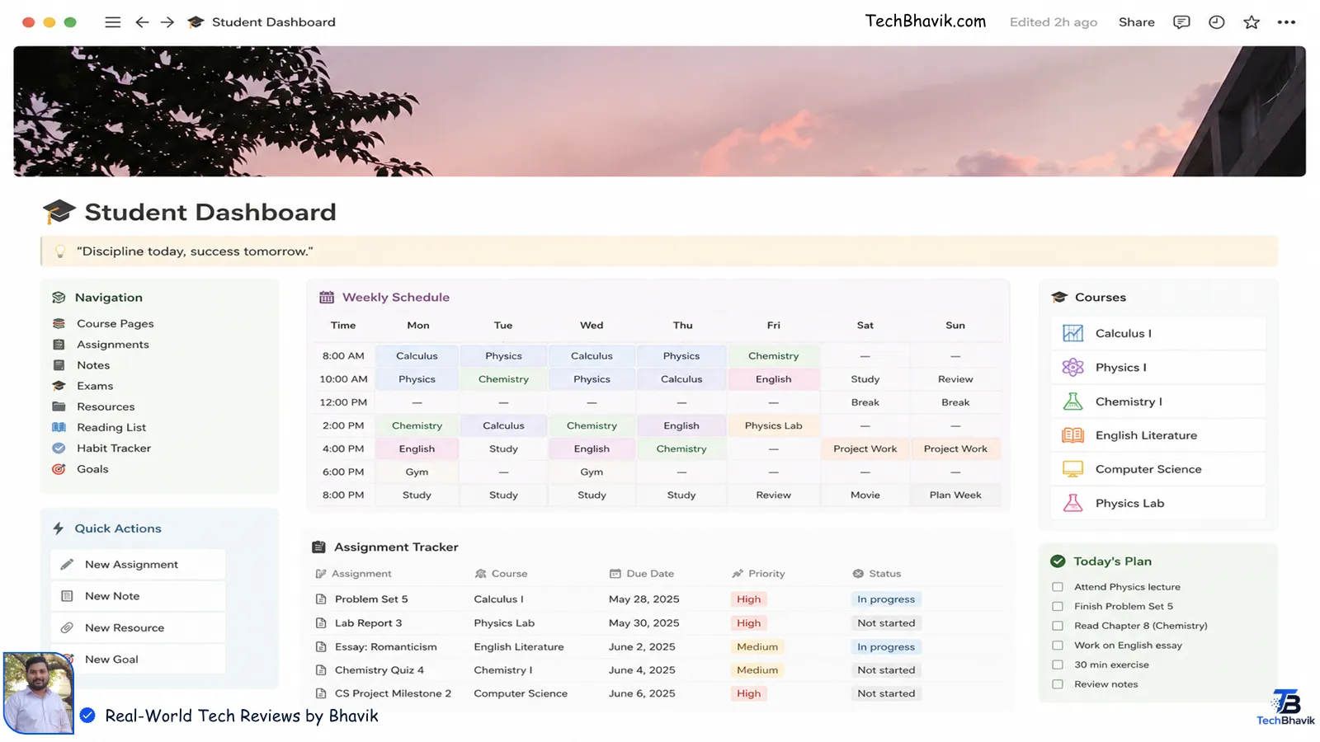
Task: Tick the 30 min exercise checkbox
Action: point(1058,665)
